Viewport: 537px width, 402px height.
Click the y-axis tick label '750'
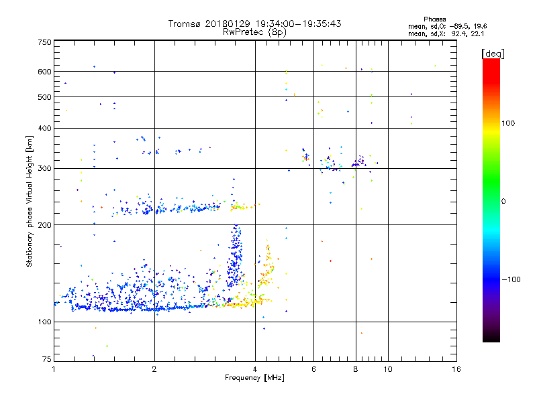click(44, 42)
